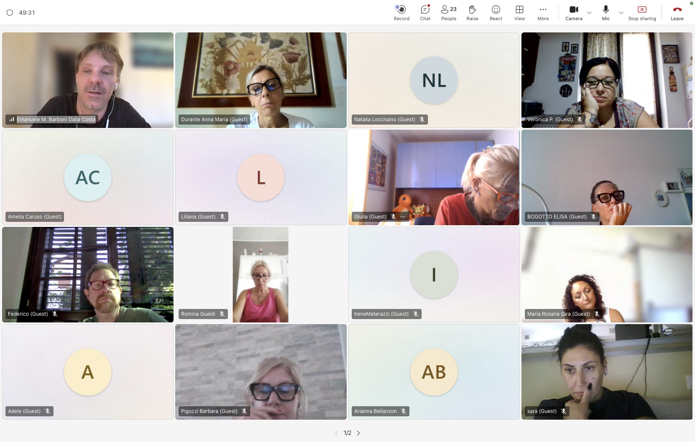Show the People participants list
This screenshot has height=442, width=695.
(x=449, y=13)
